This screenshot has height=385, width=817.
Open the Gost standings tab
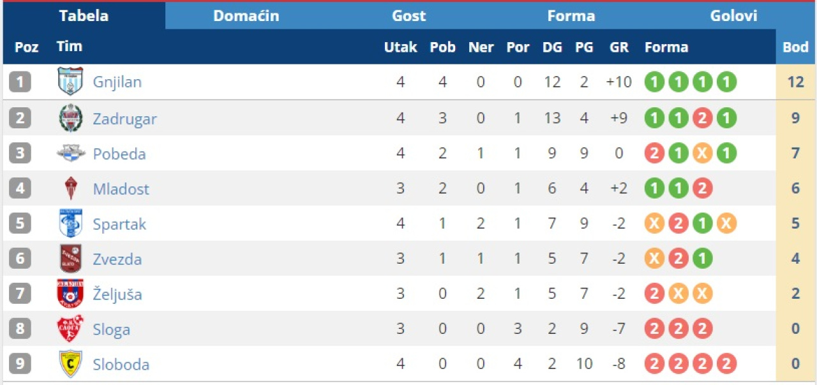point(408,16)
